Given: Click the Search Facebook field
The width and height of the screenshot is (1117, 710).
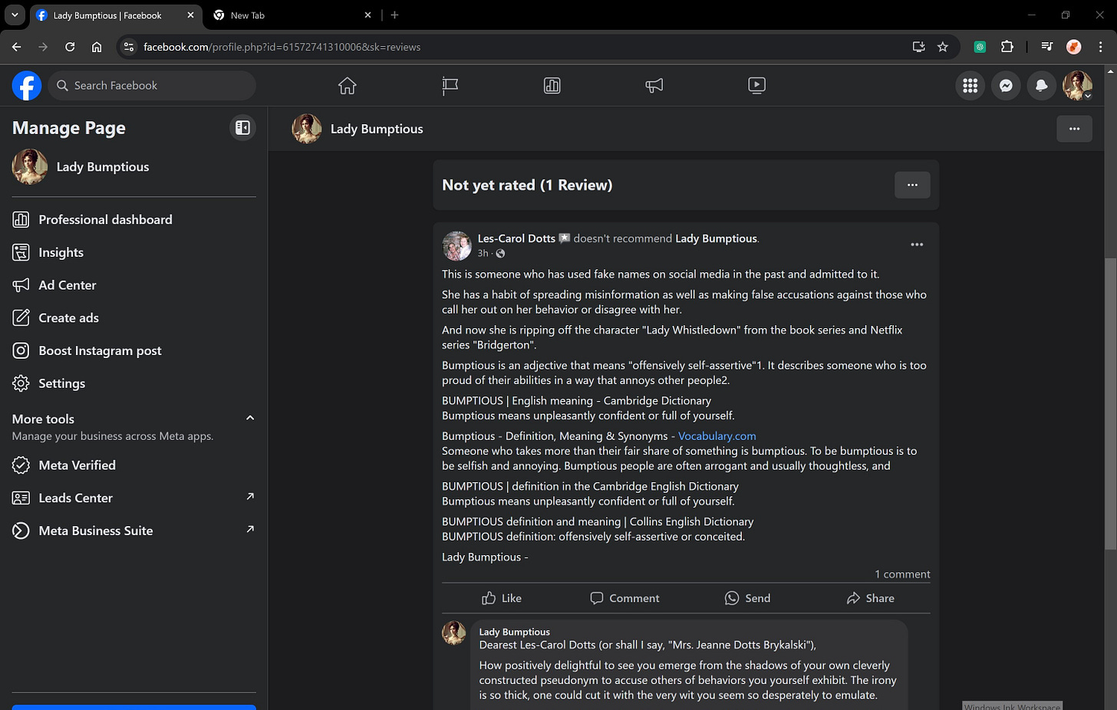Looking at the screenshot, I should coord(152,86).
